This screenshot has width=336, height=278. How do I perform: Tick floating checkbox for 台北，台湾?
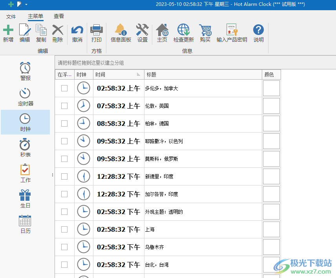64,265
